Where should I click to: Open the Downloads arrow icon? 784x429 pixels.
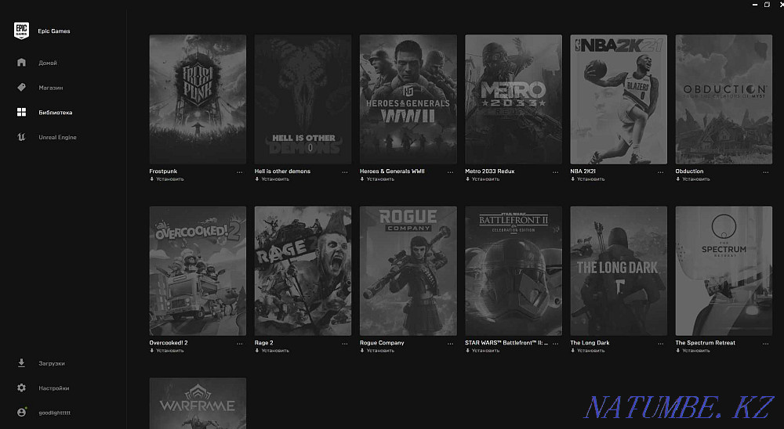21,363
